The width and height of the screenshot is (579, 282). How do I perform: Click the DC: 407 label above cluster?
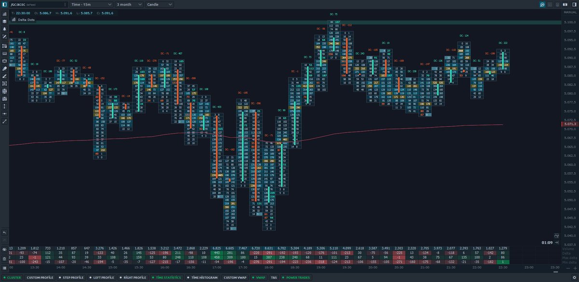178,53
